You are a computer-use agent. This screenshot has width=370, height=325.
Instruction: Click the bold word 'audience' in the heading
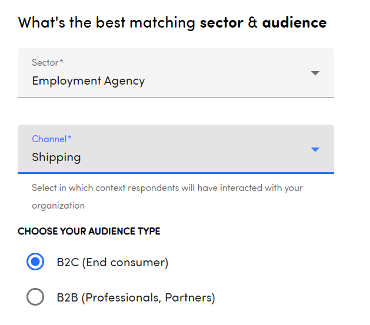(294, 23)
